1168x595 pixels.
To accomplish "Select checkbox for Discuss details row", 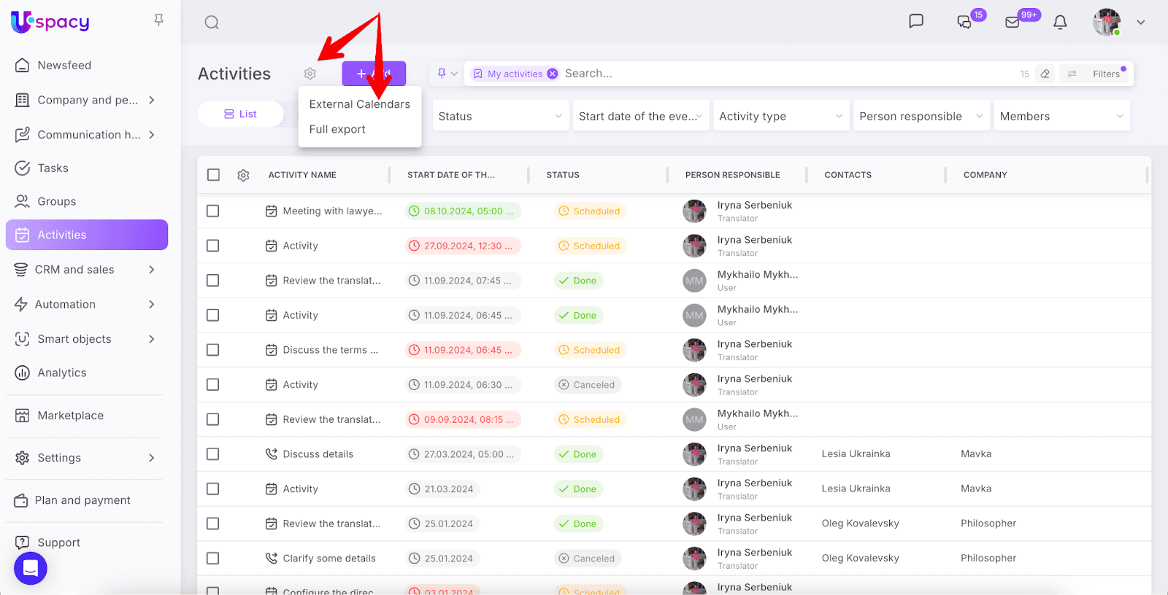I will tap(213, 454).
